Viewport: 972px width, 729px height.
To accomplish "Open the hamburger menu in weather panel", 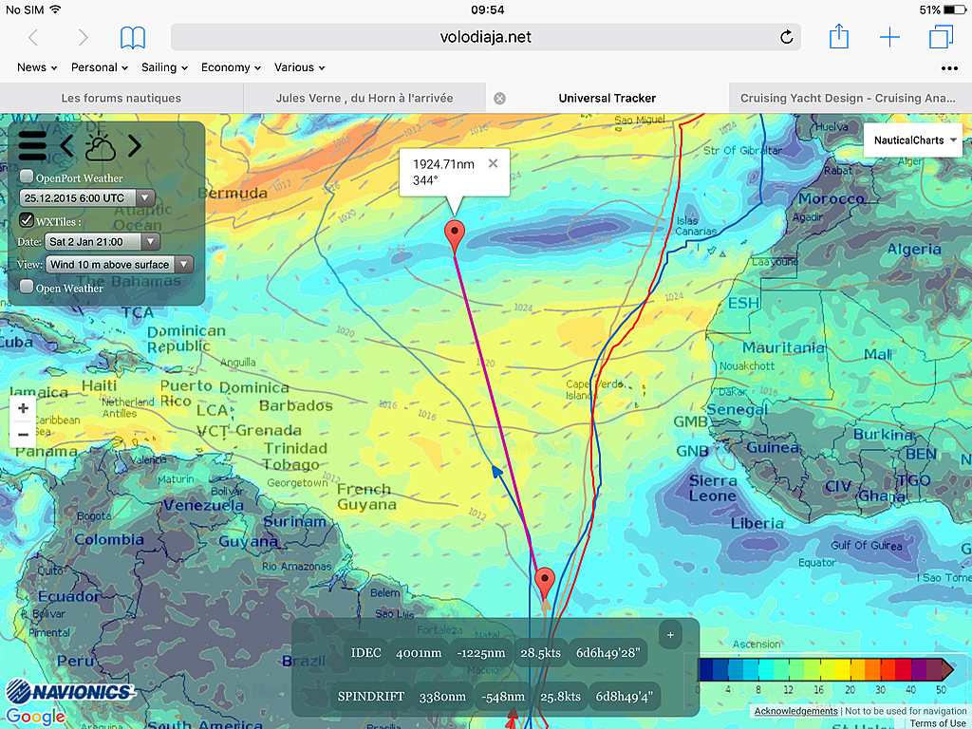I will point(32,146).
